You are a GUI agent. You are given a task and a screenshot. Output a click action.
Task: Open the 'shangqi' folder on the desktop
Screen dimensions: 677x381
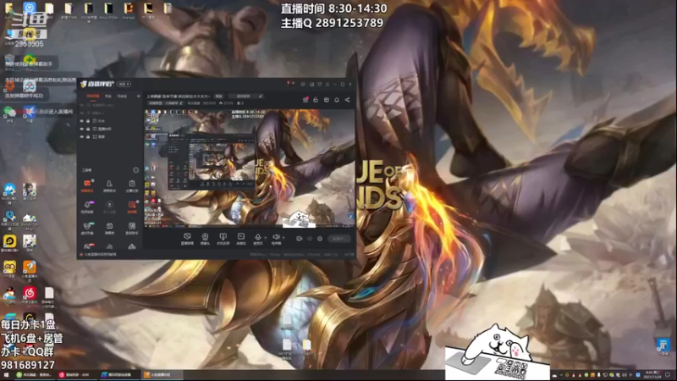129,10
